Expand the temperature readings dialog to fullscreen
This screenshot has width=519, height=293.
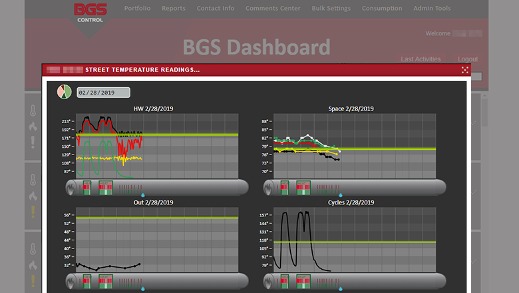pos(464,70)
